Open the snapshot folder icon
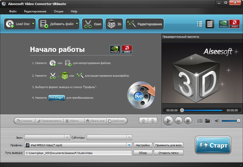 click(x=207, y=121)
